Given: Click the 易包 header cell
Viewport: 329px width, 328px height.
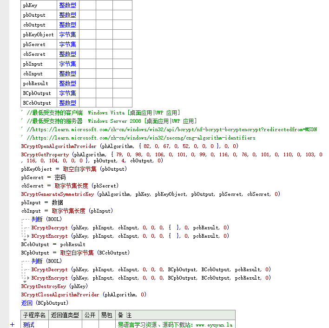Looking at the screenshot, I should click(x=107, y=315).
